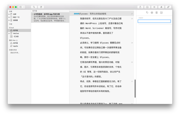
Task: Select 收件箱 under 我的 Mac 上
Action: point(15,43)
